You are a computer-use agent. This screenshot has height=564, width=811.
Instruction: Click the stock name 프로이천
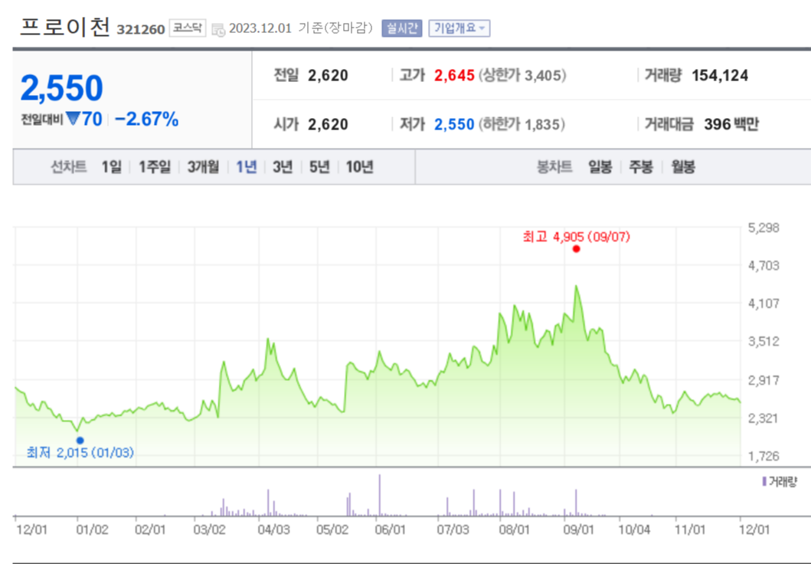pyautogui.click(x=64, y=27)
